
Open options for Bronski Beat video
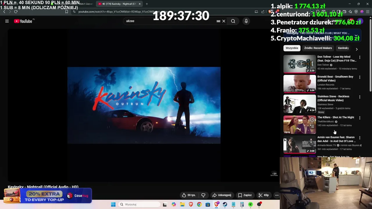pos(360,77)
